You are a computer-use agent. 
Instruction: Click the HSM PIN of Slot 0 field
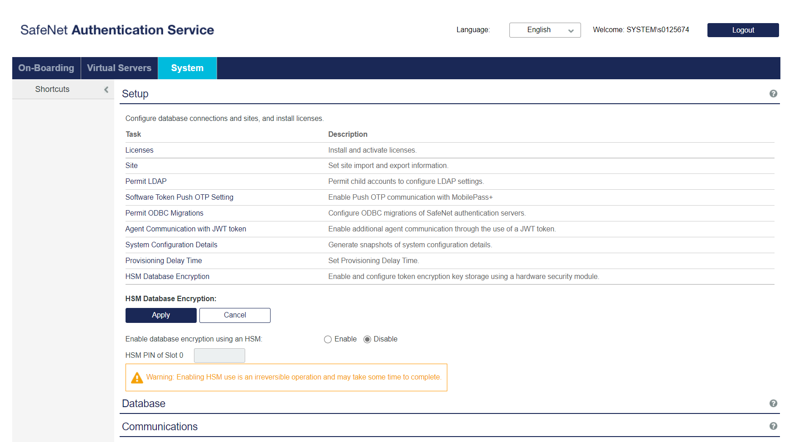[x=219, y=355]
